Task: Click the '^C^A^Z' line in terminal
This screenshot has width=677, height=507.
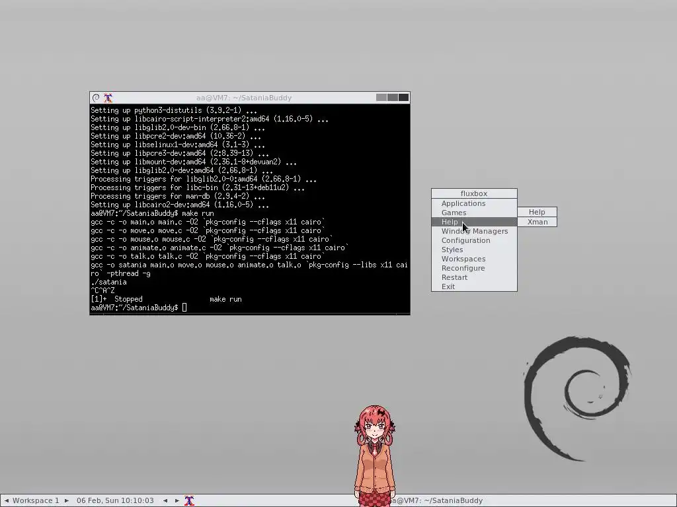Action: coord(102,290)
